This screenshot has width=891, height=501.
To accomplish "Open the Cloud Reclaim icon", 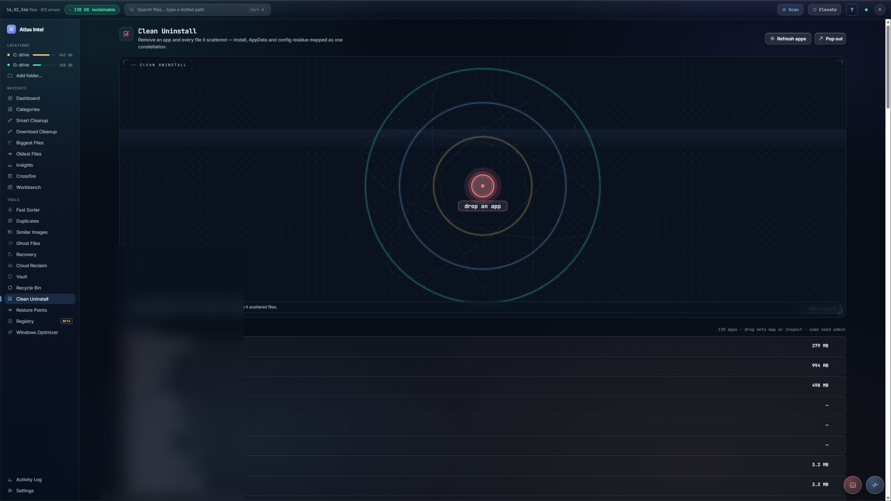I will pos(10,265).
